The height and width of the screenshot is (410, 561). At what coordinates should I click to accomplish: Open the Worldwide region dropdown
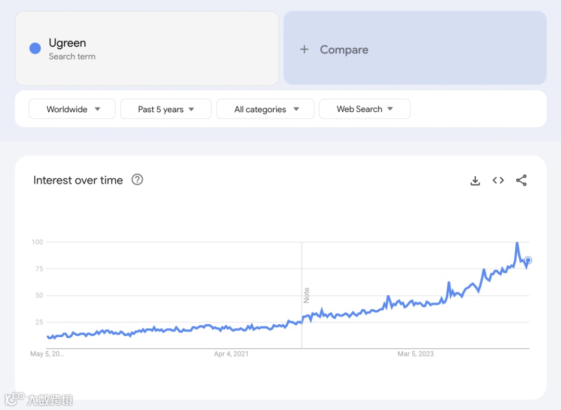coord(72,109)
